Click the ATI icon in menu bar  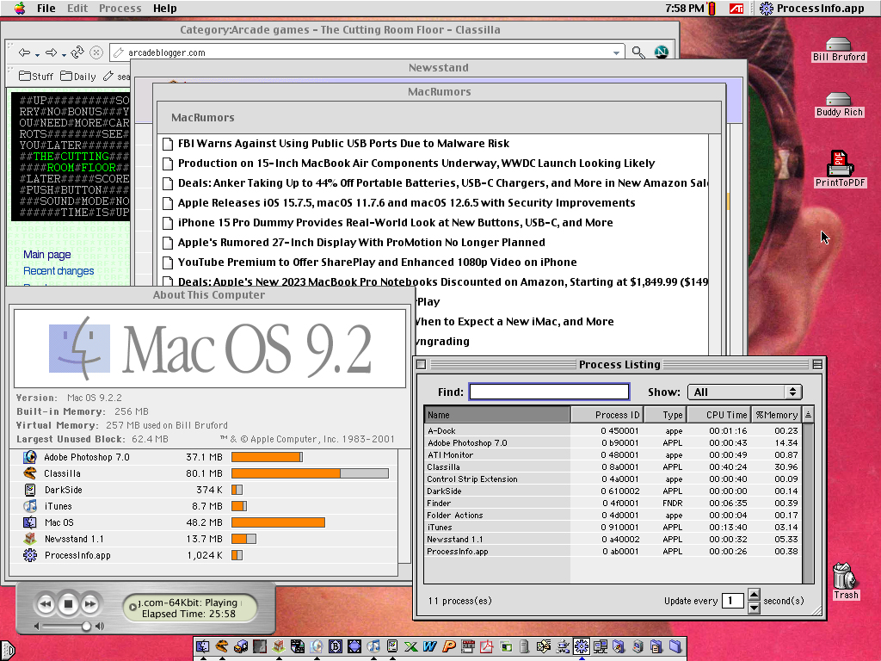coord(736,8)
